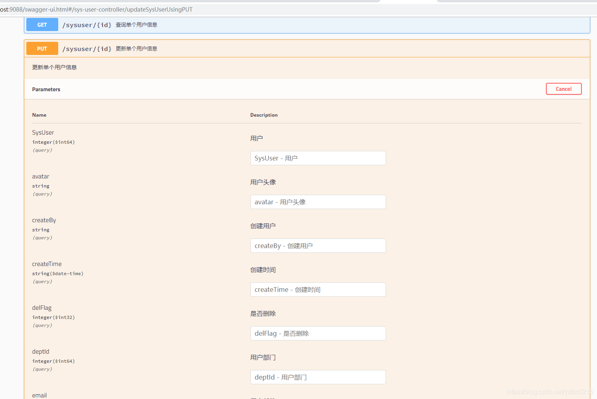Focus the avatar 用户头像 text box

318,202
